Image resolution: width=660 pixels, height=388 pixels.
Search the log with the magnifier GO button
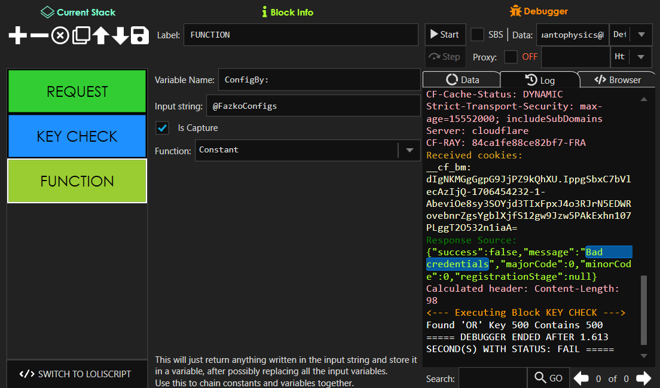click(548, 378)
